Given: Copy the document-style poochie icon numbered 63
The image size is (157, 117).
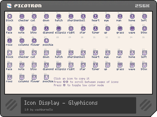Looking at the screenshot, I should point(46,77).
